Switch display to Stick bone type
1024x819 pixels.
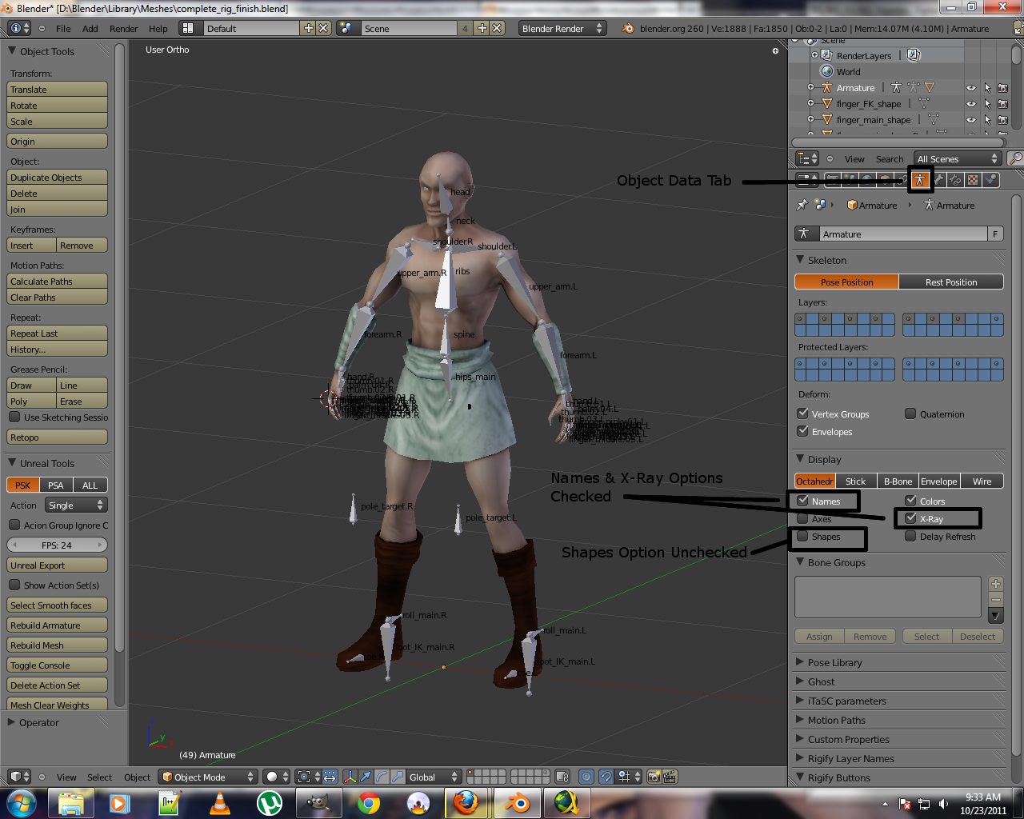pos(856,481)
